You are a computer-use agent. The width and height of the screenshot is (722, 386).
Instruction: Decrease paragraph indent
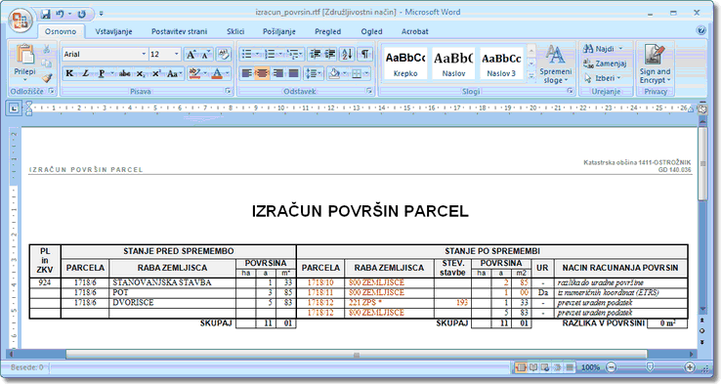point(315,55)
